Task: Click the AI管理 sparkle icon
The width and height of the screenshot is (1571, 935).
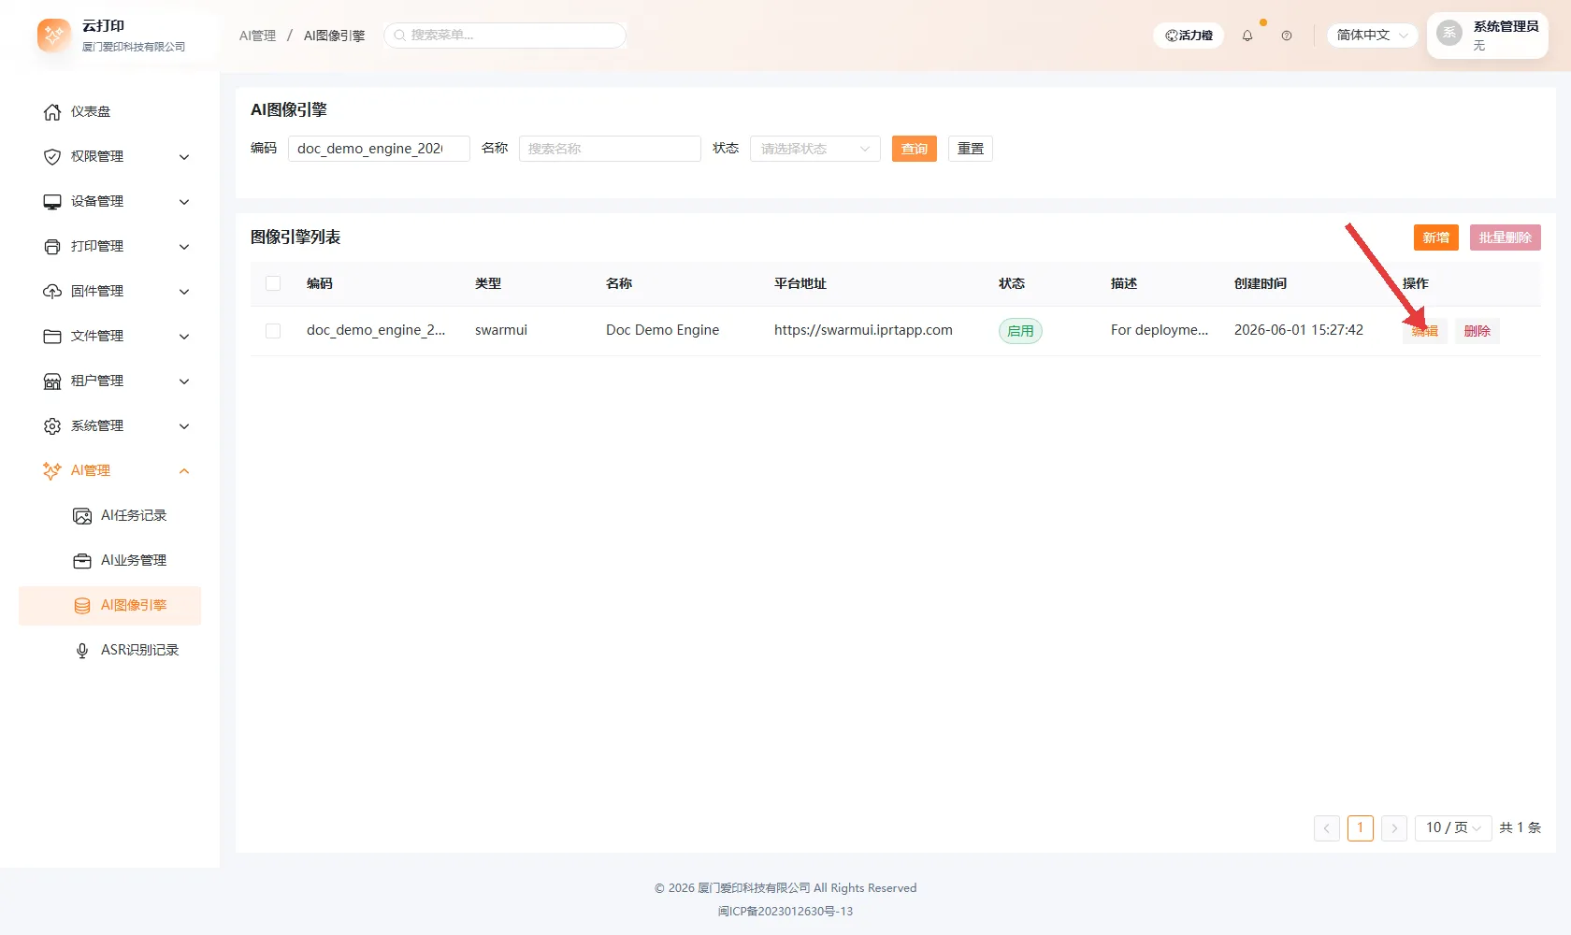Action: pyautogui.click(x=52, y=471)
